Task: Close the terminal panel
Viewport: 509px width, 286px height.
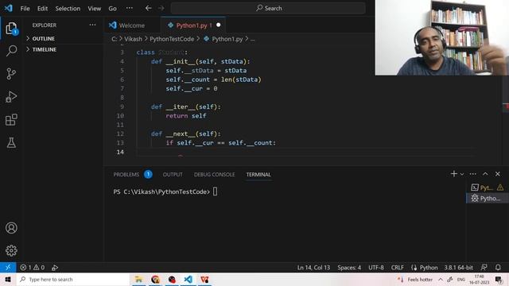Action: pos(498,174)
